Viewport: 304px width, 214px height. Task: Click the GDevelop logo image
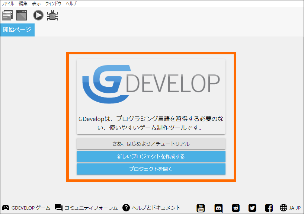click(151, 84)
